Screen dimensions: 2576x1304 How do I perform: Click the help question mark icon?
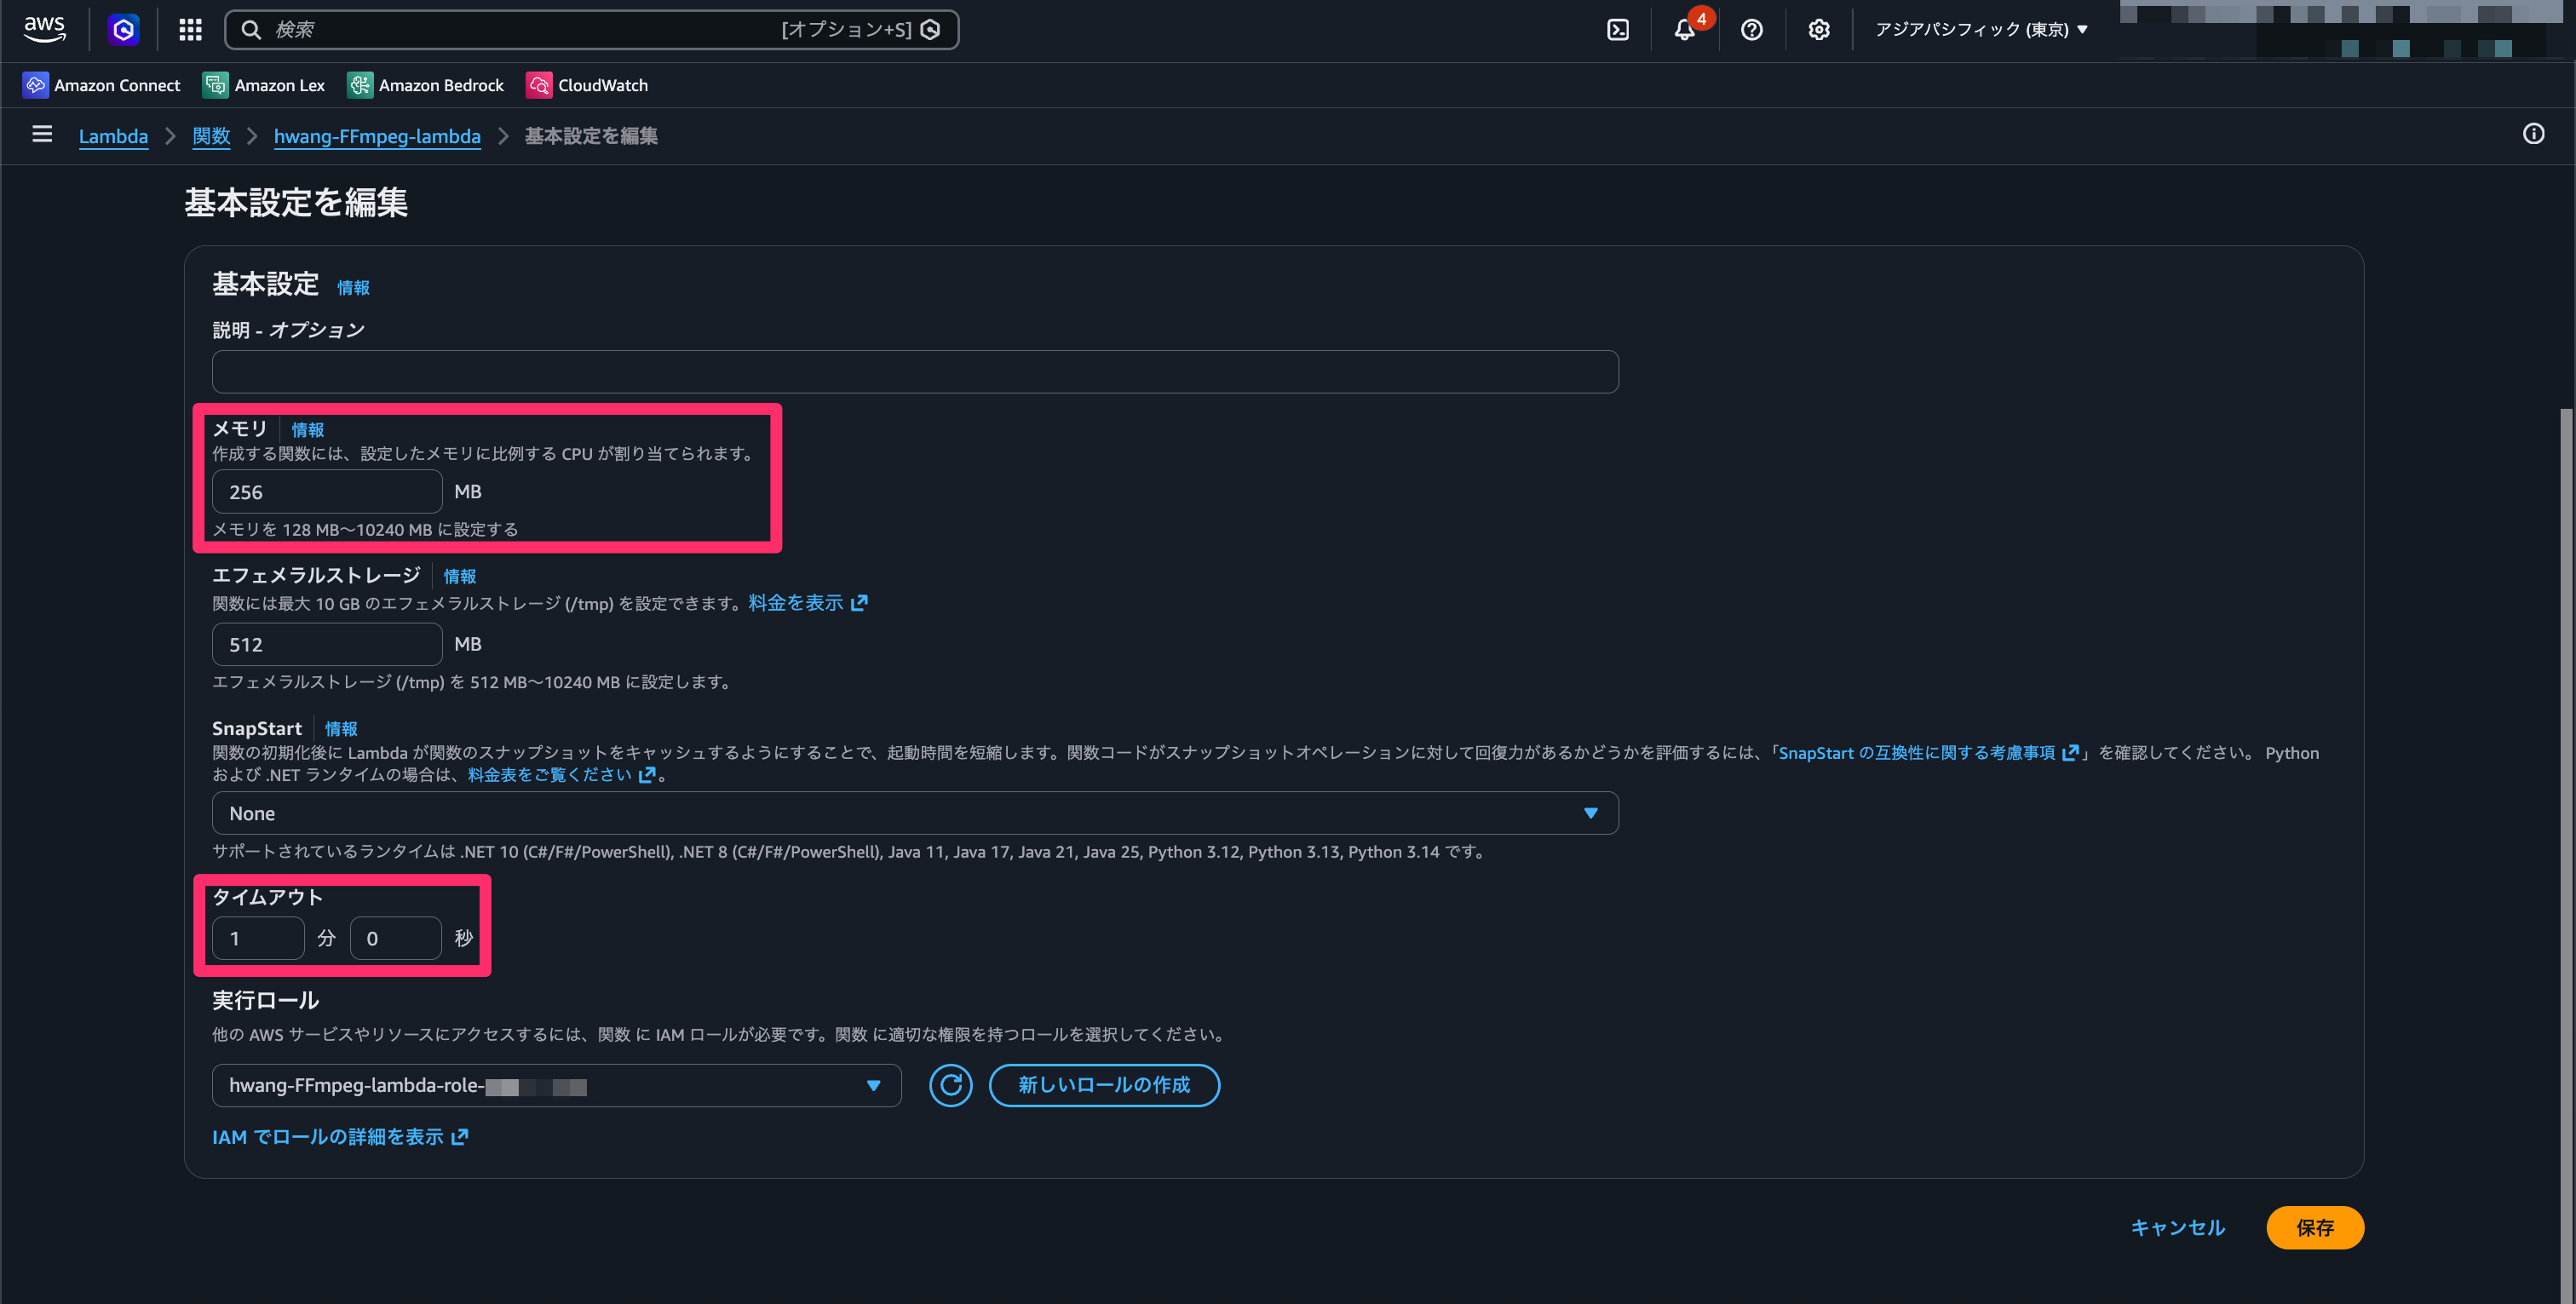coord(1751,29)
